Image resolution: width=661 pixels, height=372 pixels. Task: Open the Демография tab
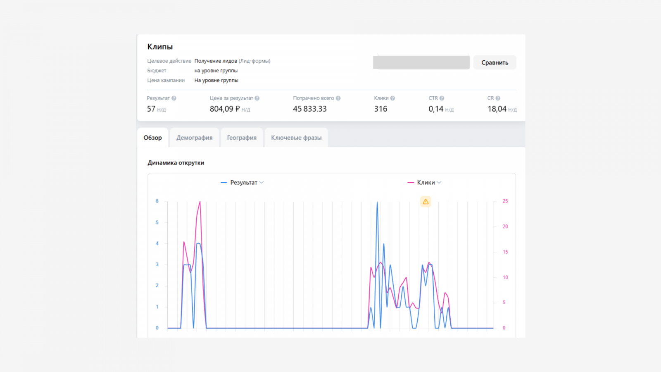(x=194, y=138)
